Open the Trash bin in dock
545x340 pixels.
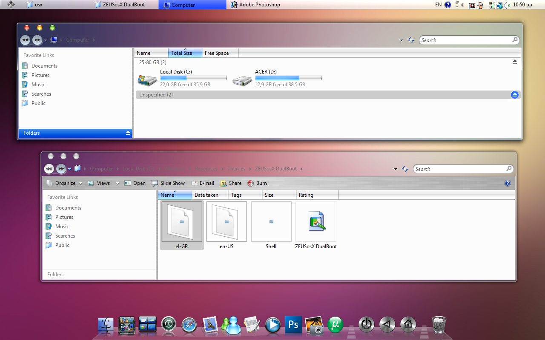coord(439,325)
